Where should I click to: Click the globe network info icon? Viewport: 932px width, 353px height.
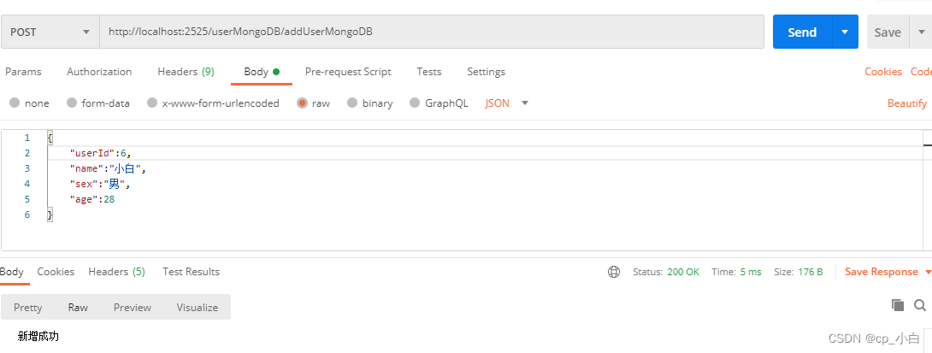[x=614, y=272]
